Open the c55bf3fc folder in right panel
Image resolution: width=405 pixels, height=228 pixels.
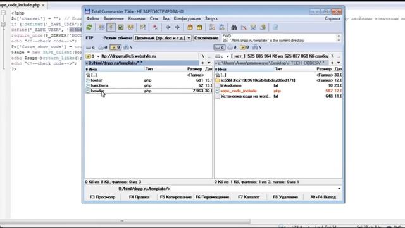(278, 80)
